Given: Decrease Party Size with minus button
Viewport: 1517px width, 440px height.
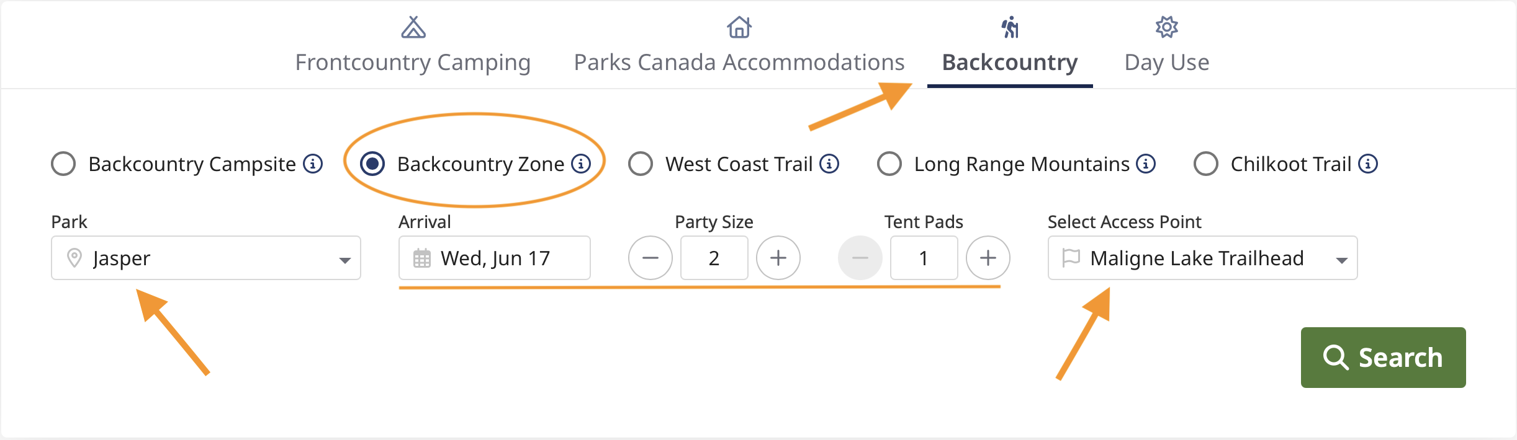Looking at the screenshot, I should (650, 258).
